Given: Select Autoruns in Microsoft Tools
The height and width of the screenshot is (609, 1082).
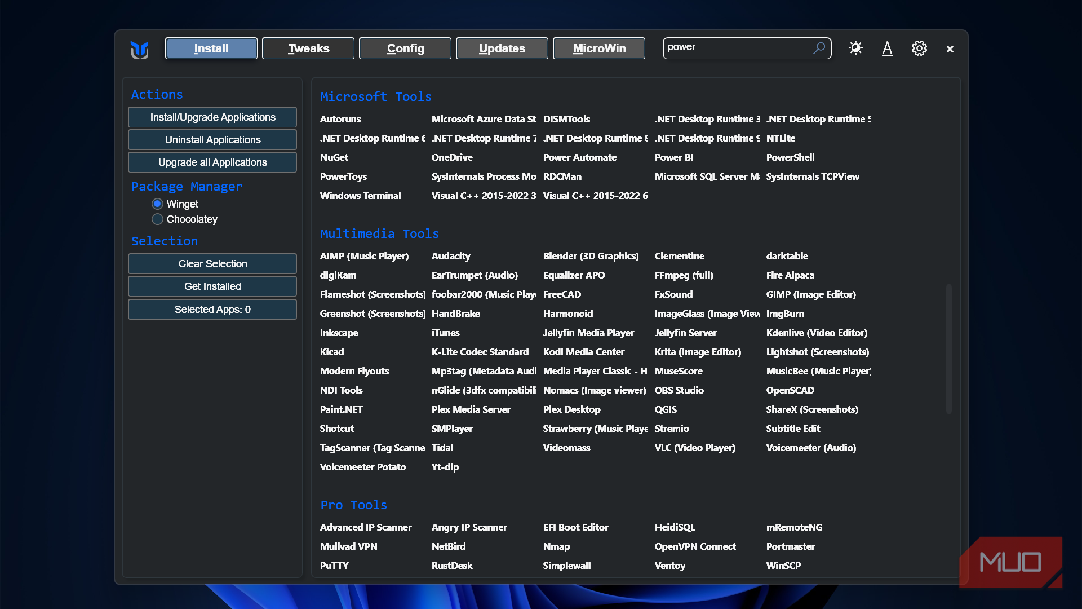Looking at the screenshot, I should click(x=340, y=119).
